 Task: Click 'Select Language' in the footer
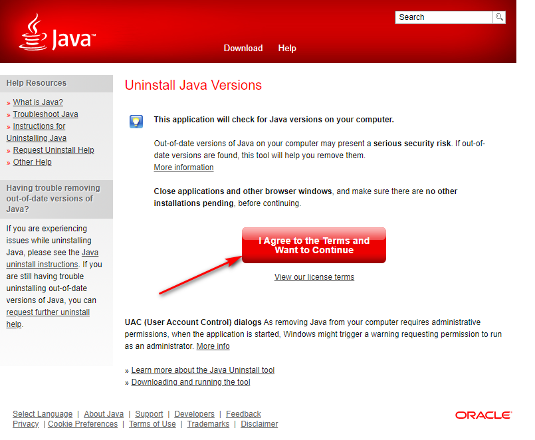click(x=43, y=413)
